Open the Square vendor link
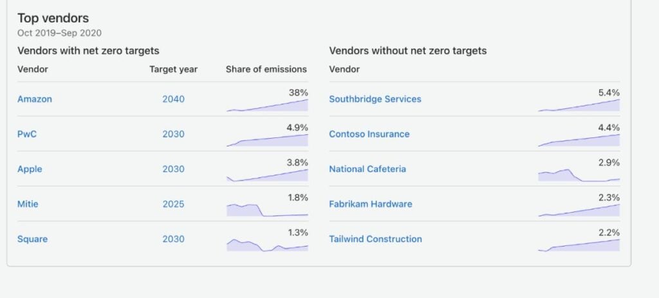Viewport: 659px width, 298px height. tap(32, 240)
